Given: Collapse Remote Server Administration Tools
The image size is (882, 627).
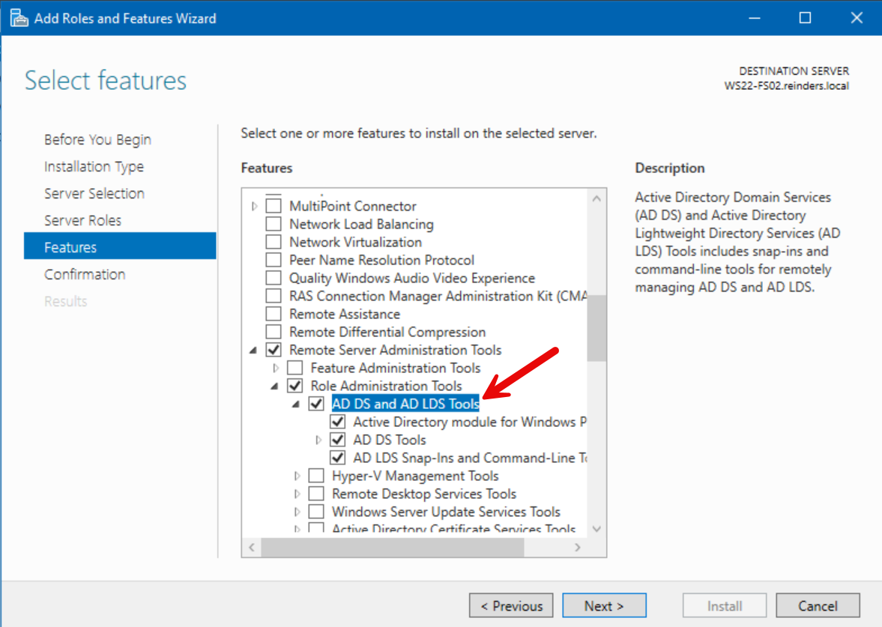Looking at the screenshot, I should tap(253, 349).
